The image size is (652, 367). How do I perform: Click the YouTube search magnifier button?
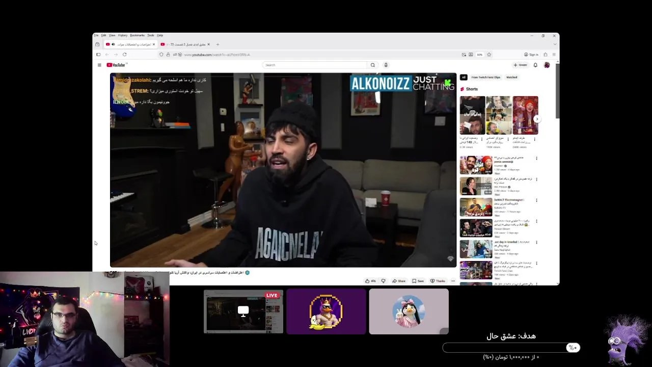373,65
